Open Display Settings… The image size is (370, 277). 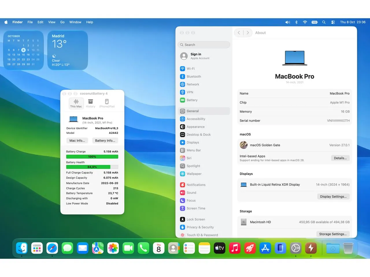click(x=333, y=196)
